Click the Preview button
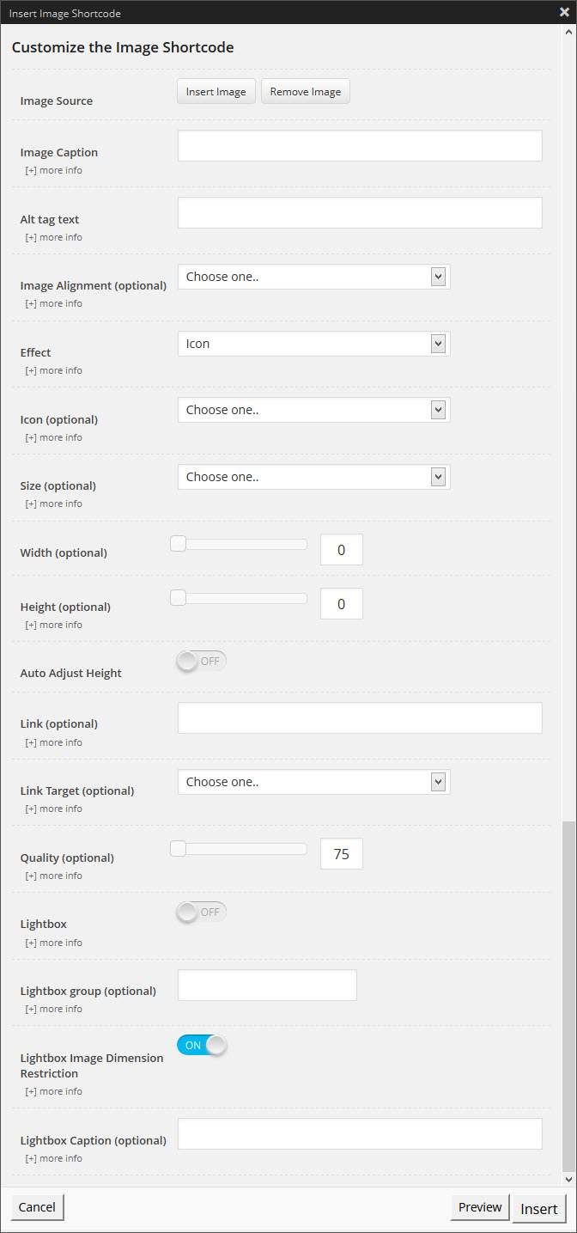This screenshot has width=577, height=1233. tap(480, 1207)
